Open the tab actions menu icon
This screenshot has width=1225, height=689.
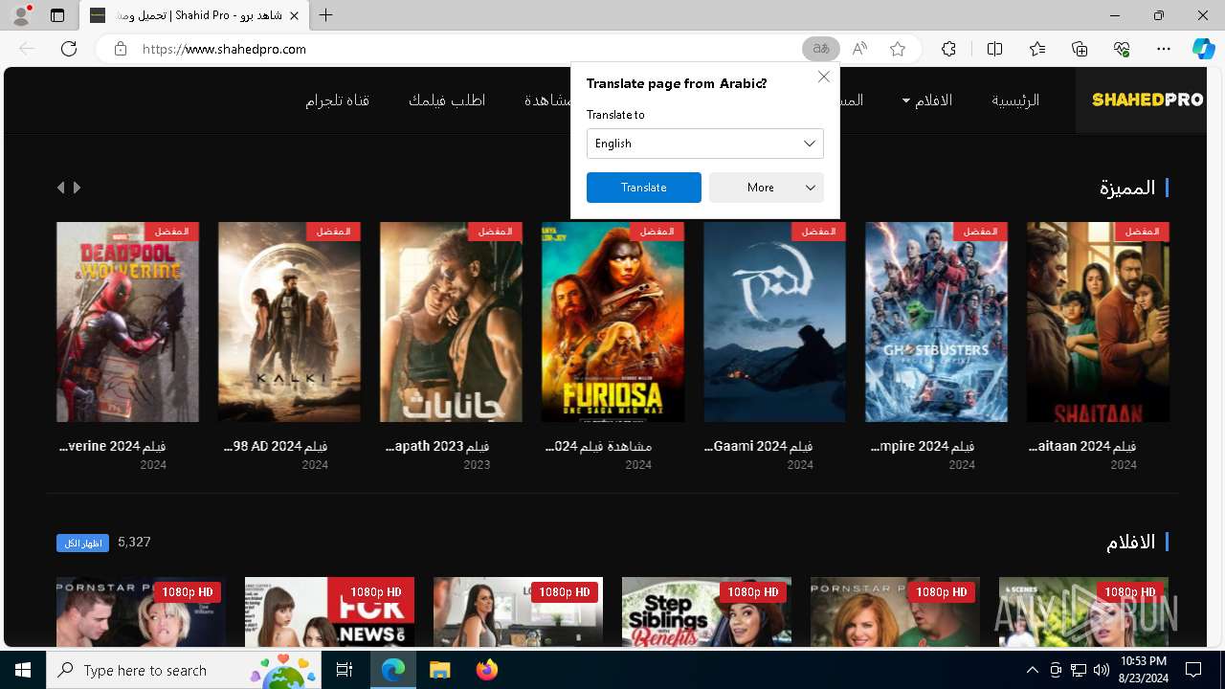pyautogui.click(x=57, y=15)
